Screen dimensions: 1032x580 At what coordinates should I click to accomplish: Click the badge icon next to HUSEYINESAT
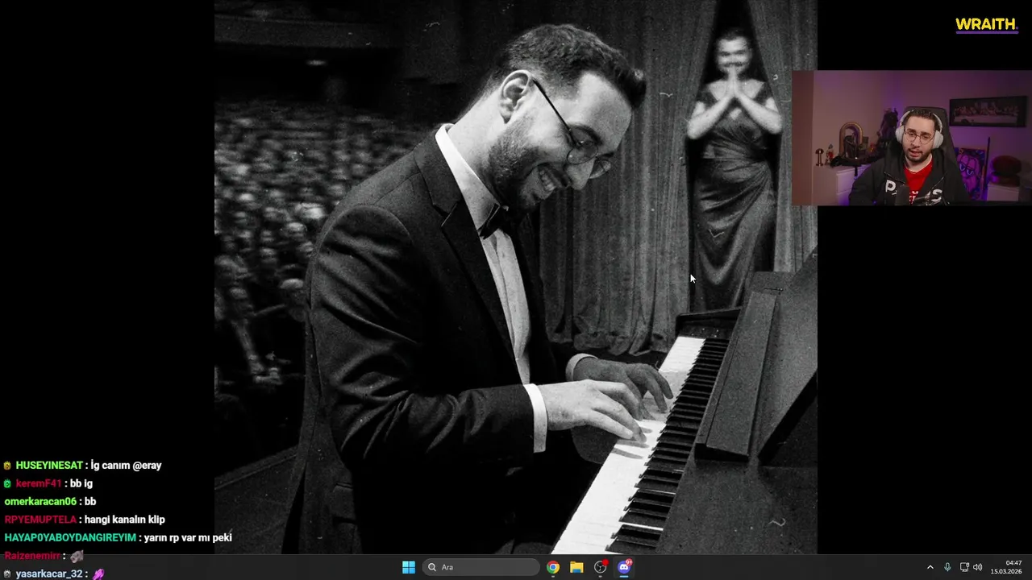click(x=7, y=466)
